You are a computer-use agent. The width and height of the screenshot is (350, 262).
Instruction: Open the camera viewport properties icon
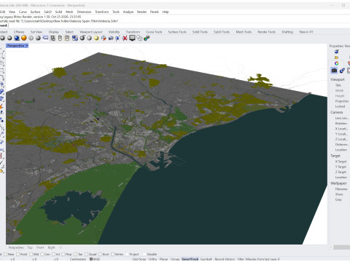click(334, 71)
